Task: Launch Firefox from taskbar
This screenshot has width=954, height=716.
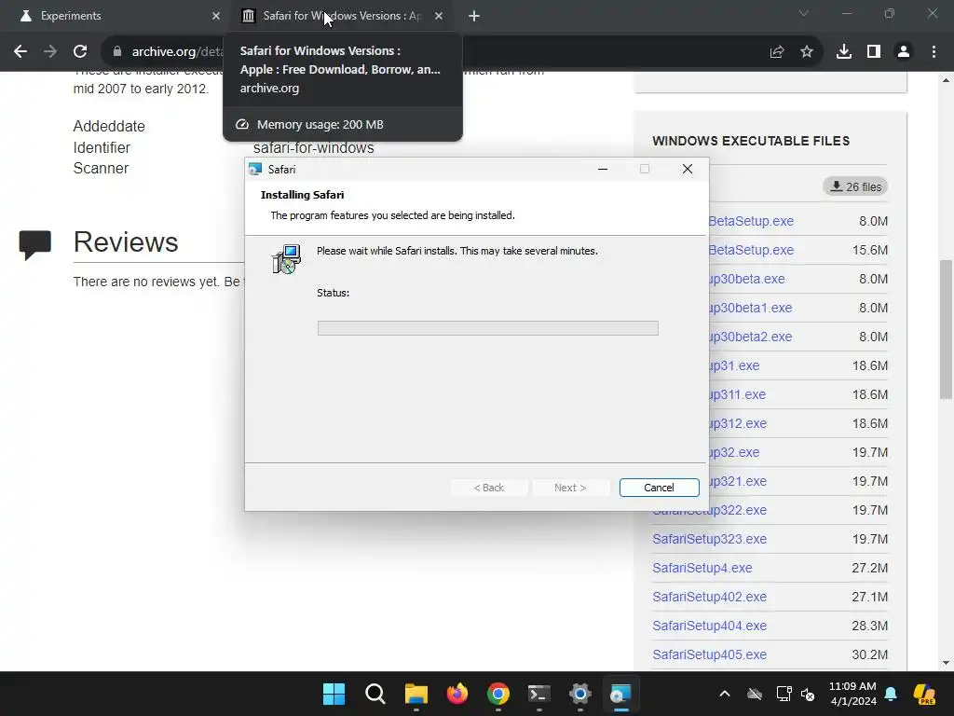Action: coord(457,694)
